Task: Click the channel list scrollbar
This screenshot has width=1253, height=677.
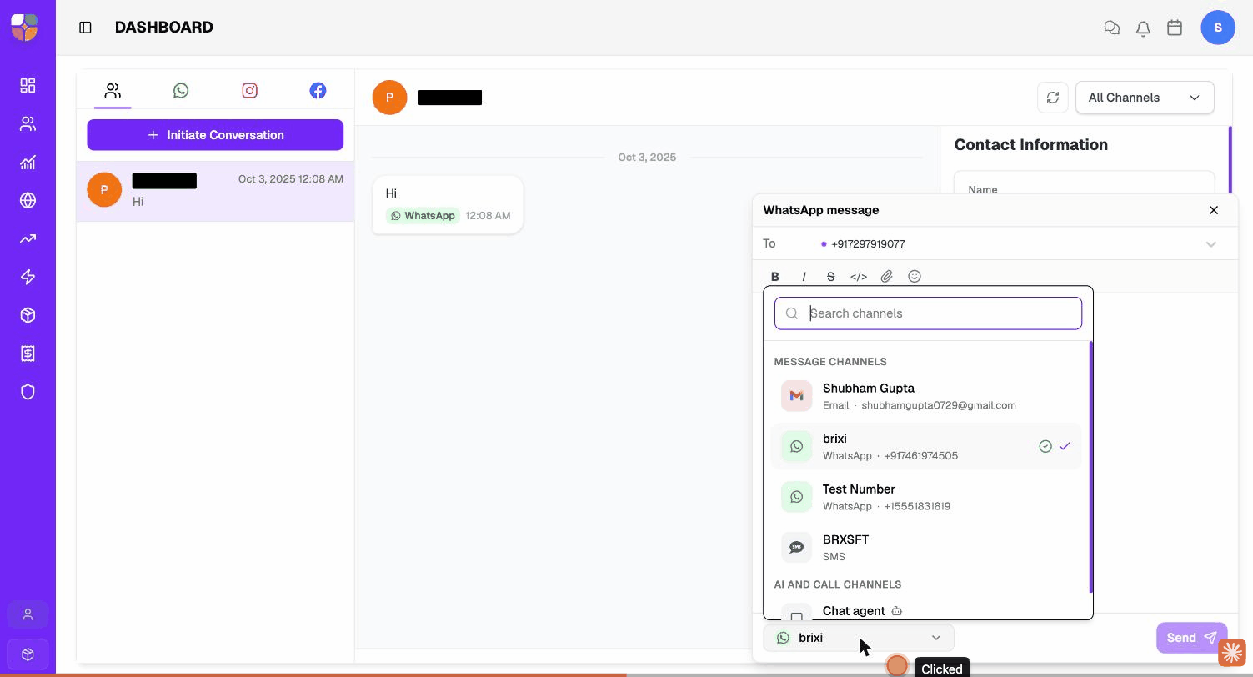Action: tap(1090, 467)
